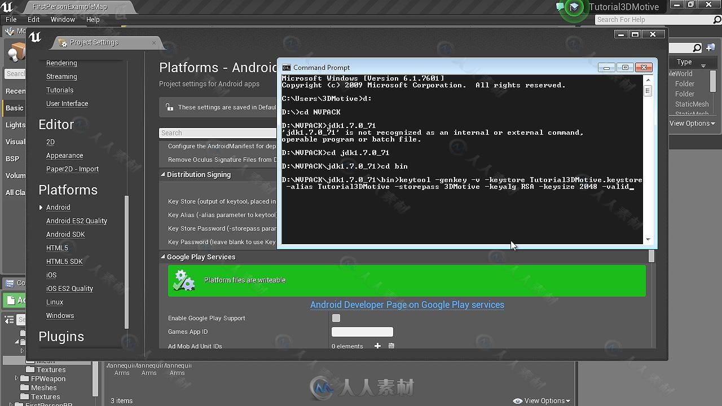Open World Outliner View Options dropdown
Viewport: 722px width, 406px height.
click(x=692, y=123)
